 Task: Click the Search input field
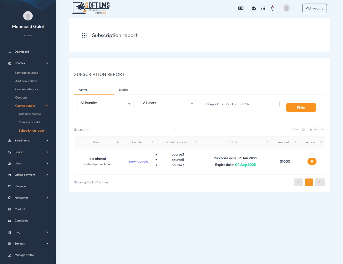point(132,130)
